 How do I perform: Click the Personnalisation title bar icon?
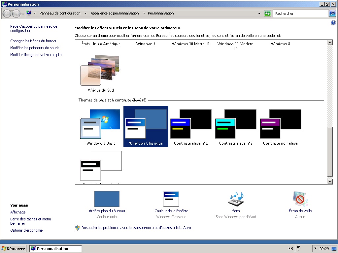[4, 4]
